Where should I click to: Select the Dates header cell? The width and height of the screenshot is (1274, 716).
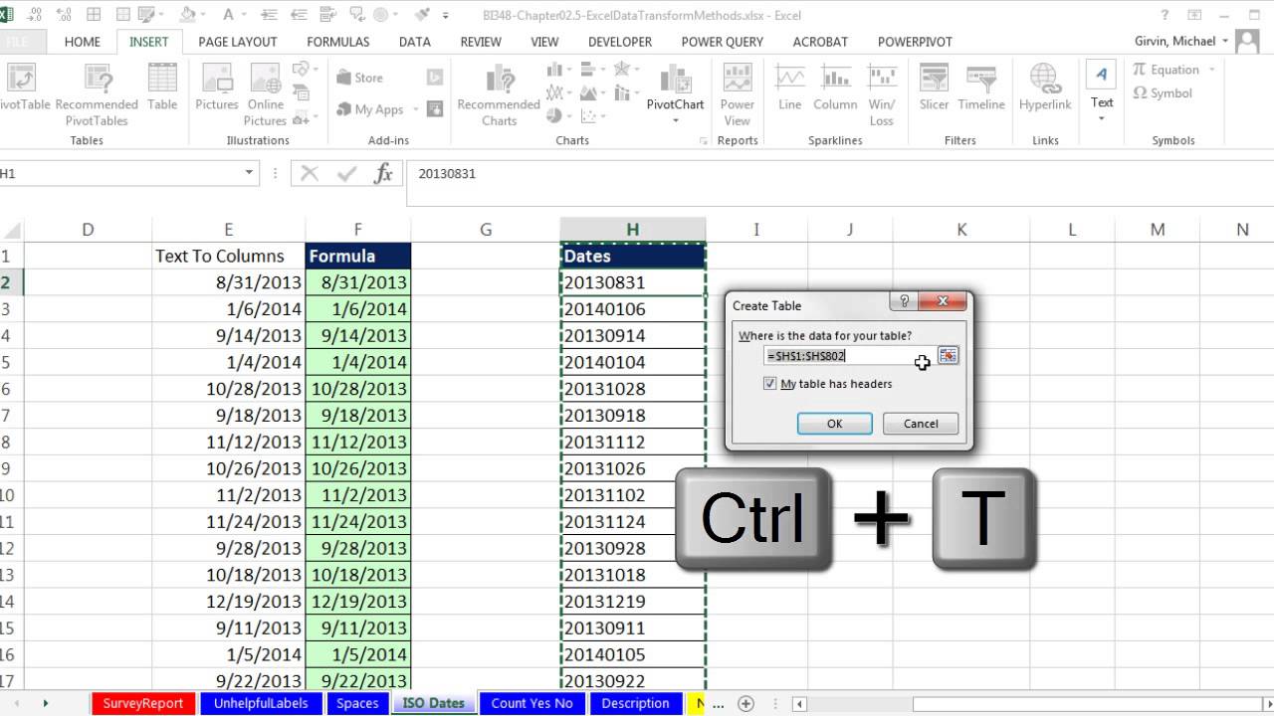coord(632,256)
